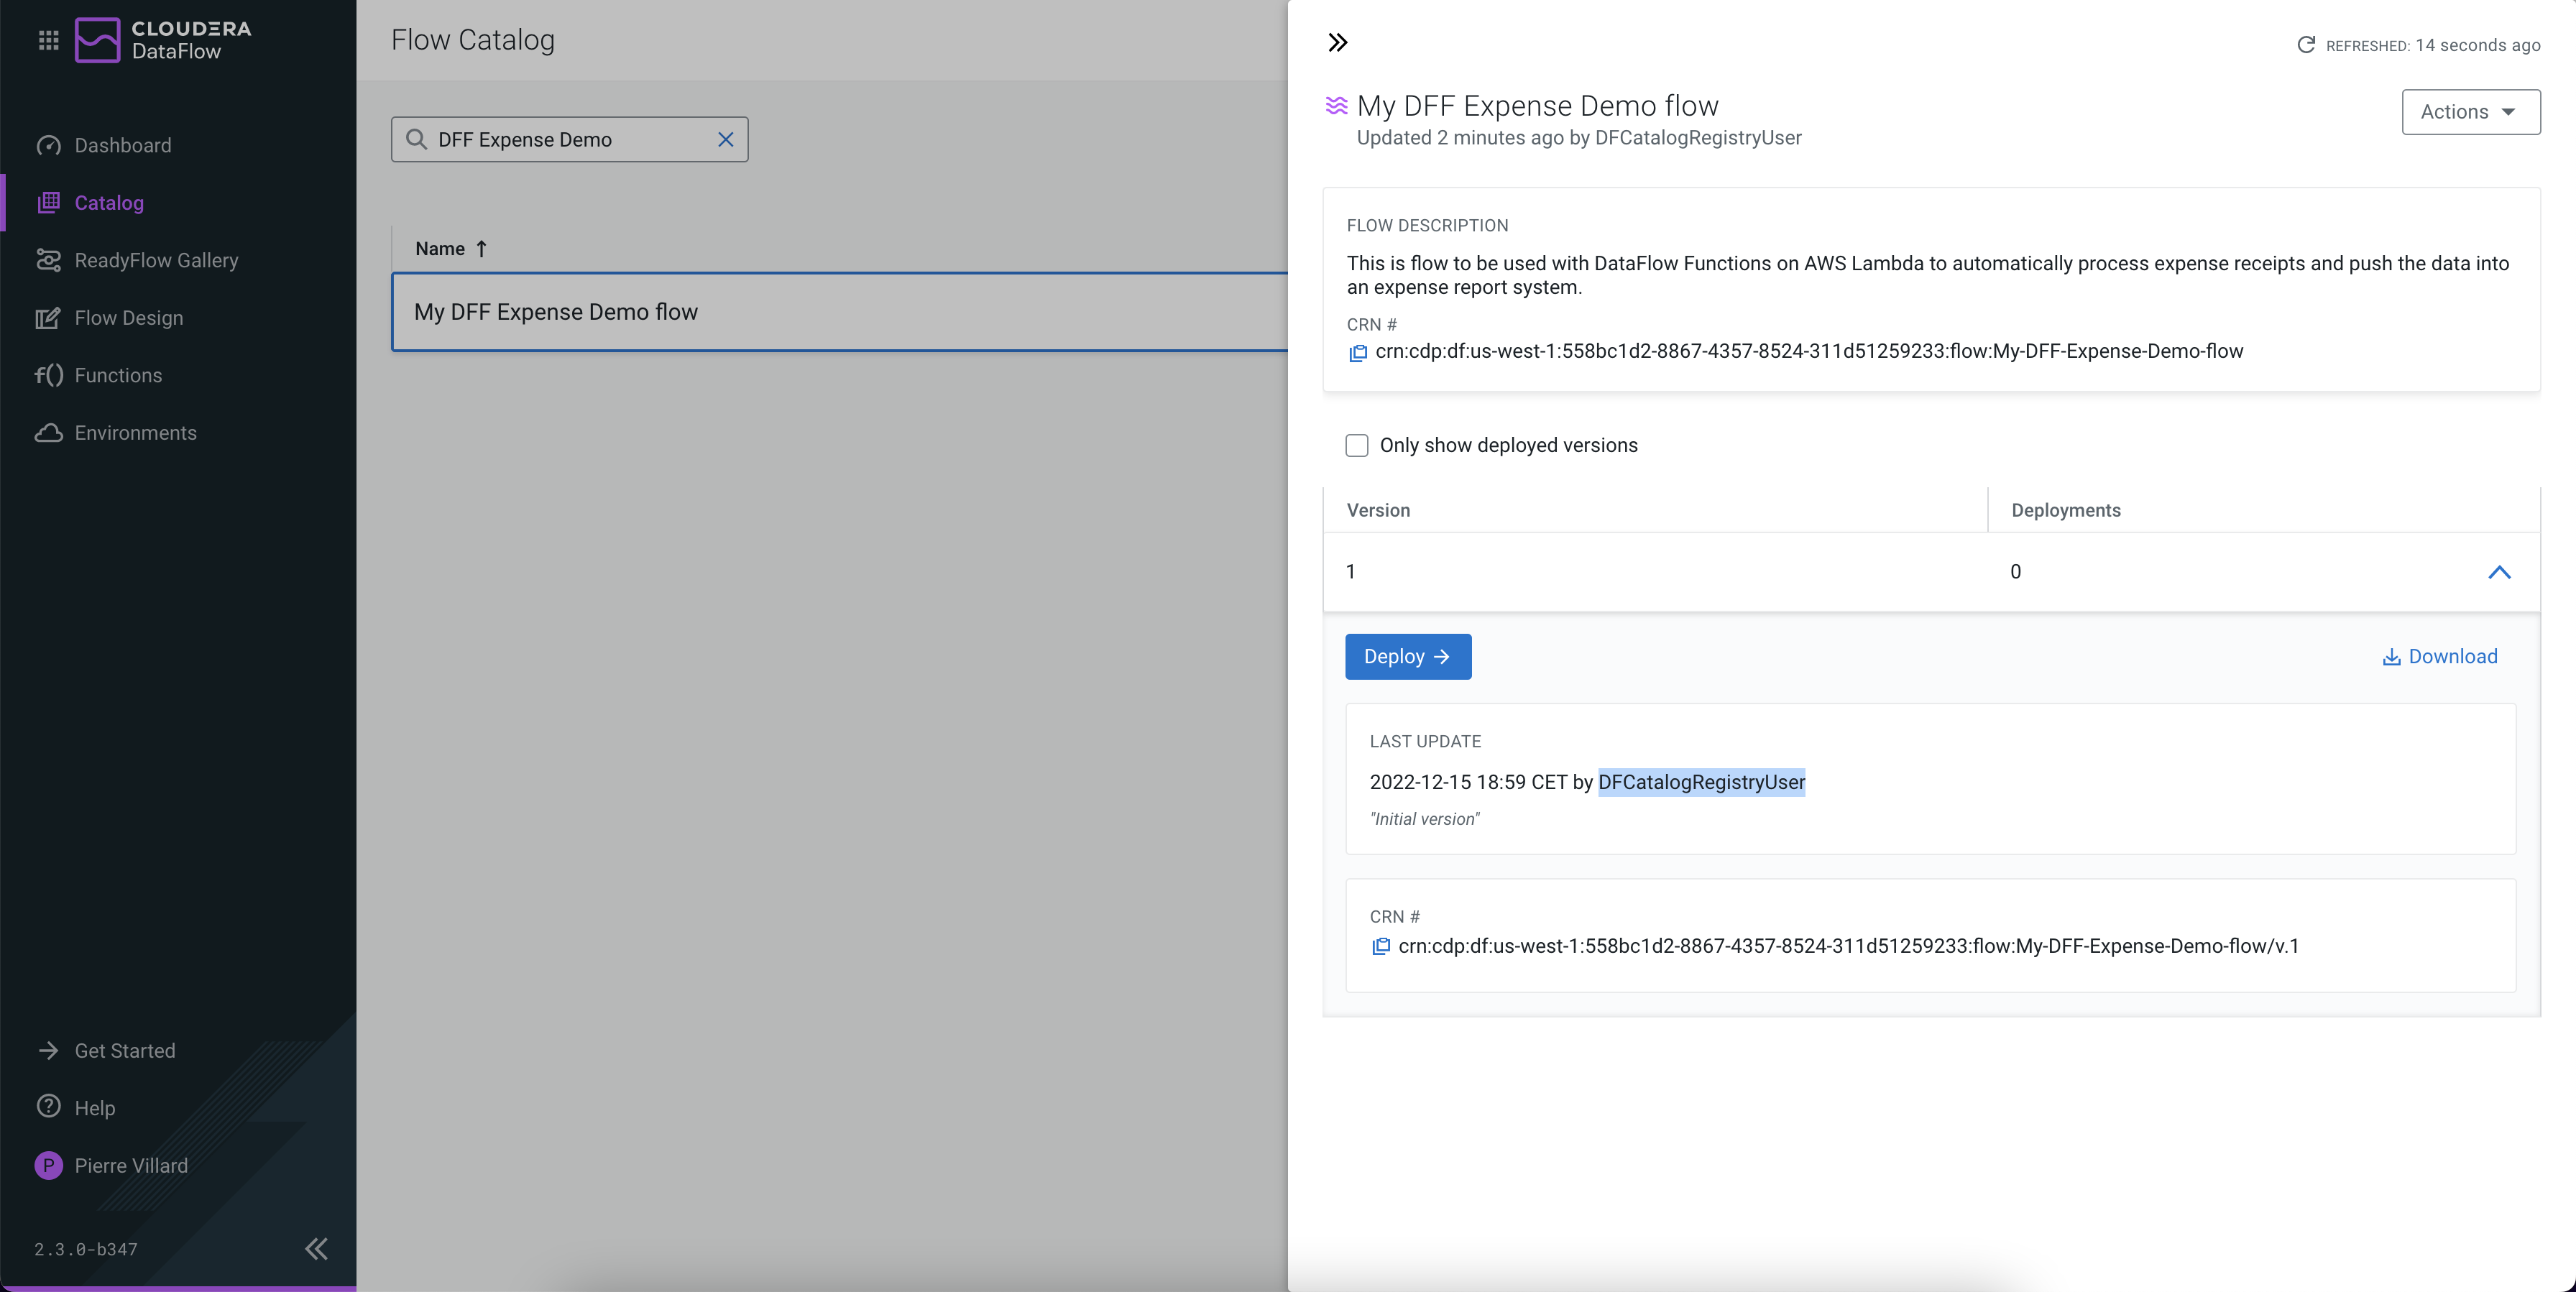Click the app grid launcher icon
Viewport: 2576px width, 1292px height.
(x=48, y=40)
